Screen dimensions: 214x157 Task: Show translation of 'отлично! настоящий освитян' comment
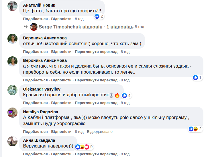click(x=96, y=52)
